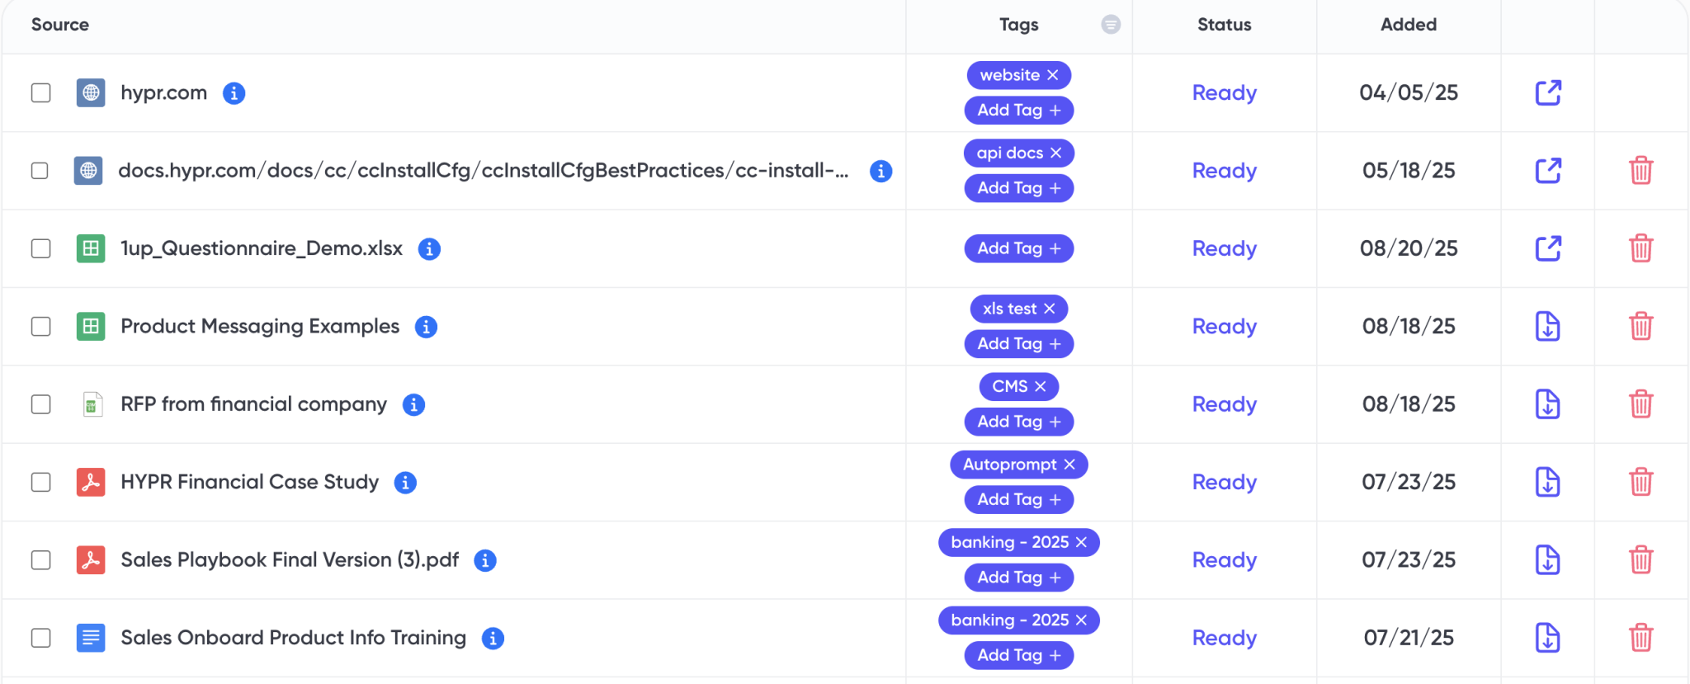The height and width of the screenshot is (684, 1690).
Task: Open Tags column filter icon
Action: coord(1111,25)
